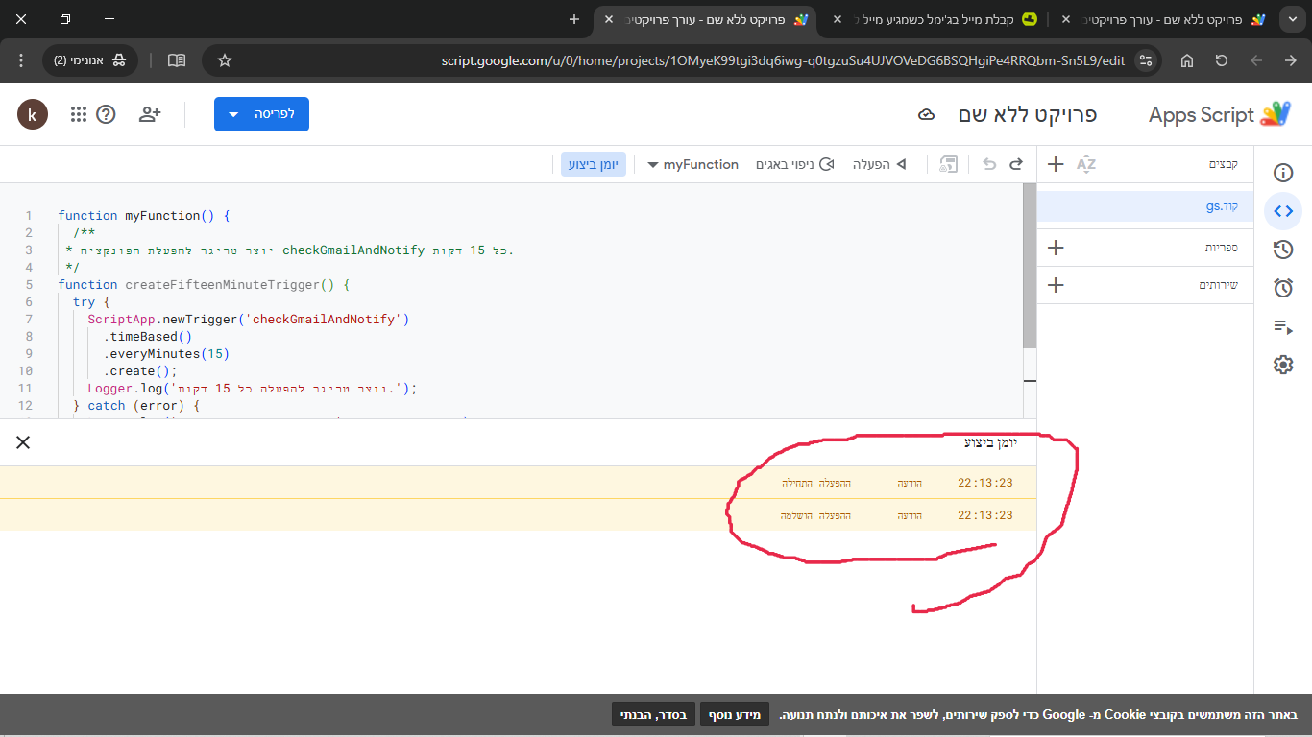Open the project Overview info icon in sidebar
Image resolution: width=1312 pixels, height=737 pixels.
pyautogui.click(x=1283, y=173)
